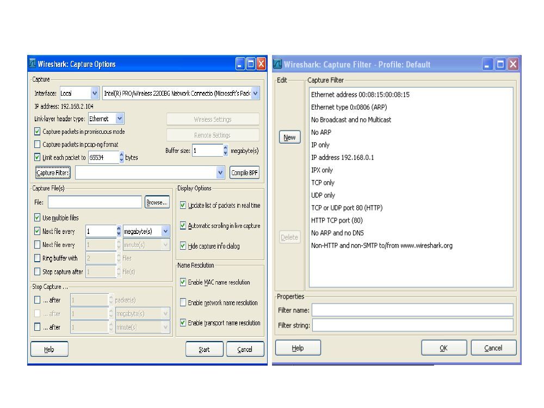Cancel the Capture Filter dialog
544x408 pixels.
493,348
